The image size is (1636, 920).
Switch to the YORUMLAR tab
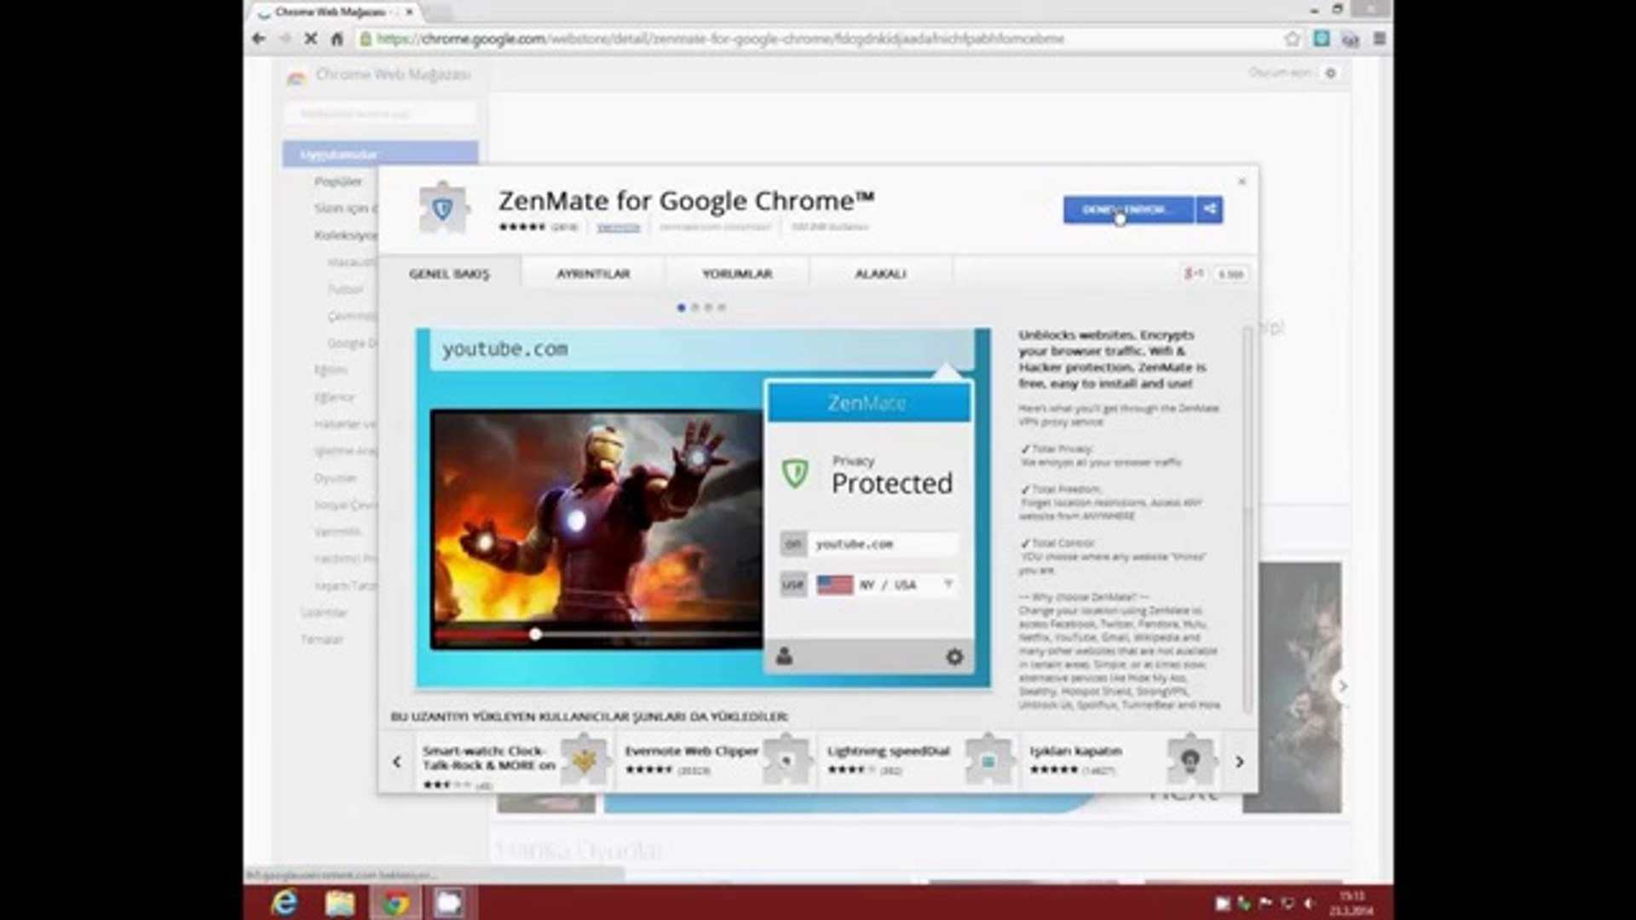pos(737,273)
